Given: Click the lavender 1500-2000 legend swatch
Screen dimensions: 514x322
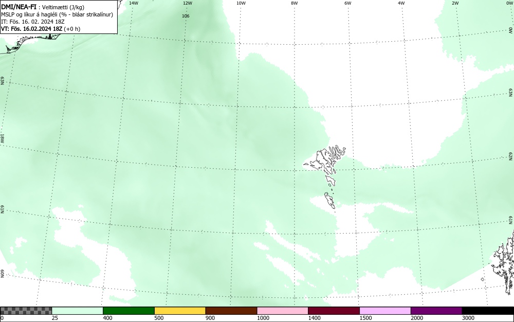Looking at the screenshot, I should 385,311.
